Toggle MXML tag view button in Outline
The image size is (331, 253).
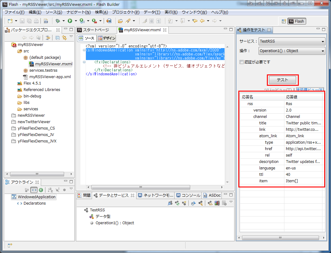click(34, 190)
